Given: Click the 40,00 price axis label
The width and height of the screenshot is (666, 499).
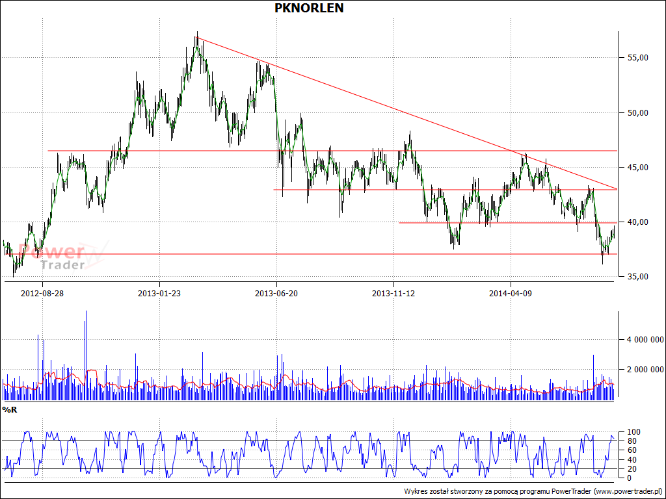Looking at the screenshot, I should [637, 222].
